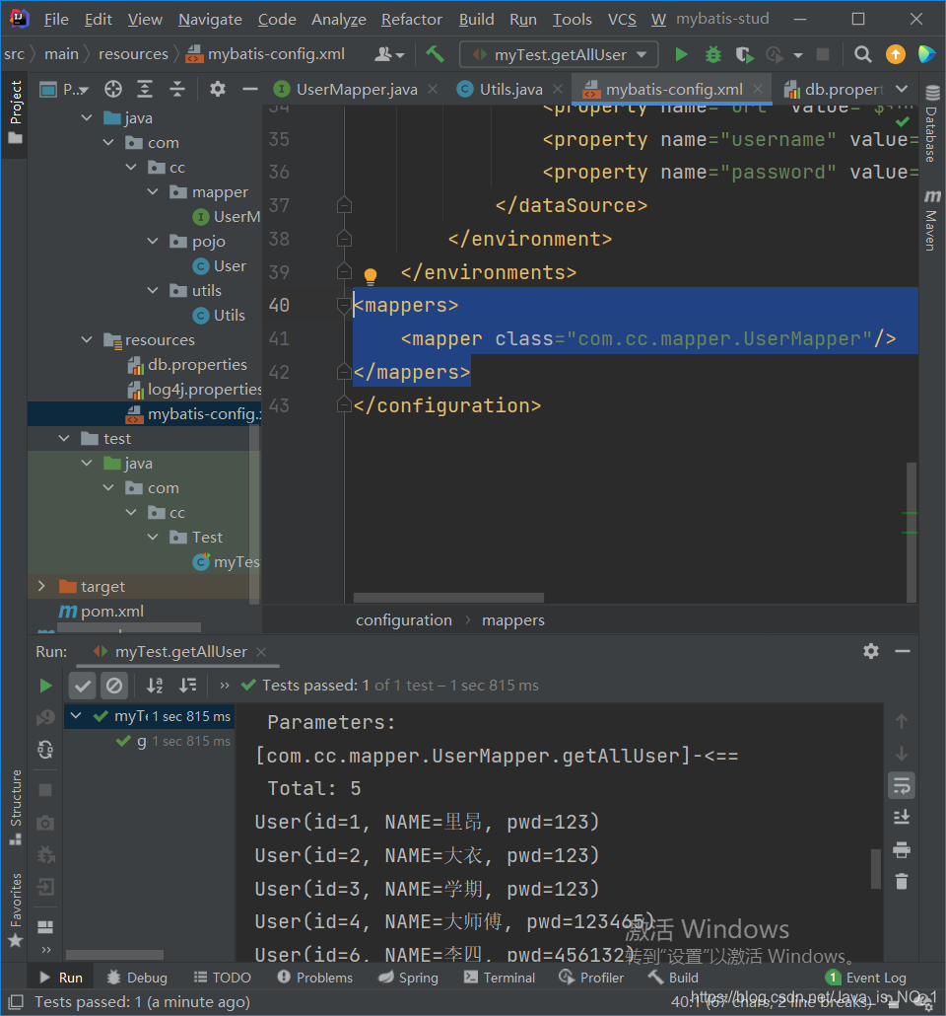Open myTest.getAllUser run configuration dropdown
This screenshot has width=946, height=1016.
click(560, 54)
